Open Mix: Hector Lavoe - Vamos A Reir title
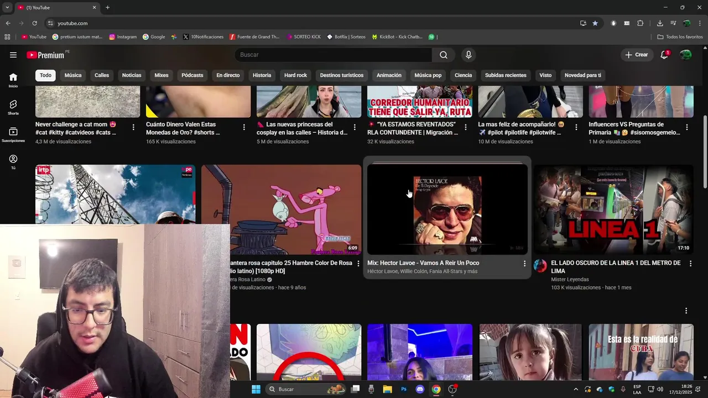Image resolution: width=708 pixels, height=398 pixels. click(423, 263)
